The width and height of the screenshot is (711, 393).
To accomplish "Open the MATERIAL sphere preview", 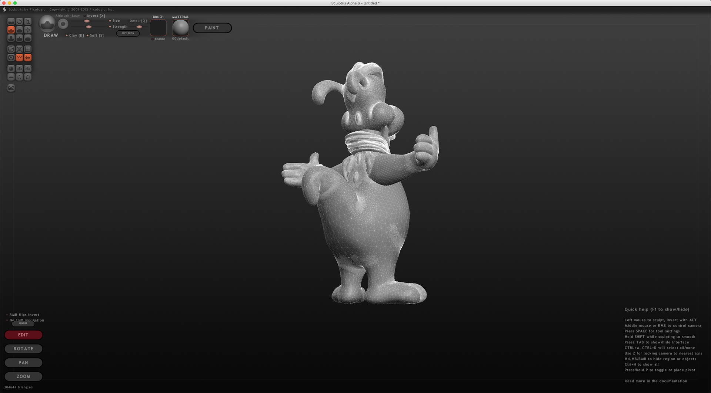I will tap(180, 28).
